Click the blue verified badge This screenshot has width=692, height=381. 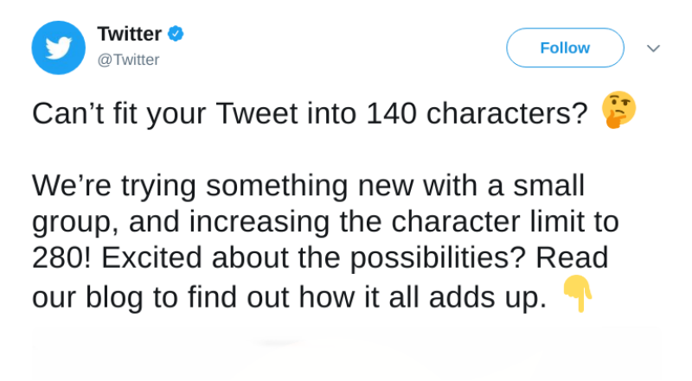(176, 34)
